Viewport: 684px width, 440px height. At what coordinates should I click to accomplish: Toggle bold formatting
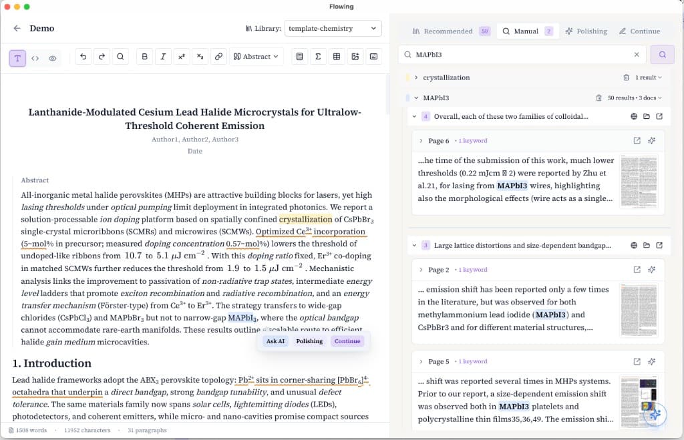[x=145, y=56]
